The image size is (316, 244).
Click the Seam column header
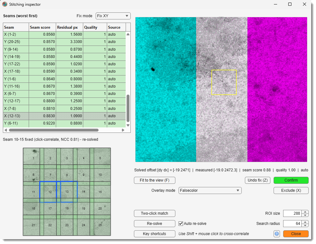pyautogui.click(x=16, y=27)
